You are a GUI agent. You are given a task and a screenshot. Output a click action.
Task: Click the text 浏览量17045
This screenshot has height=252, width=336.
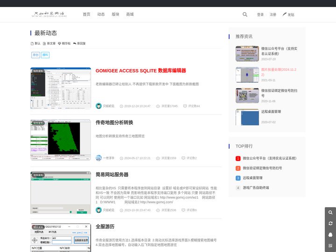coord(169,106)
